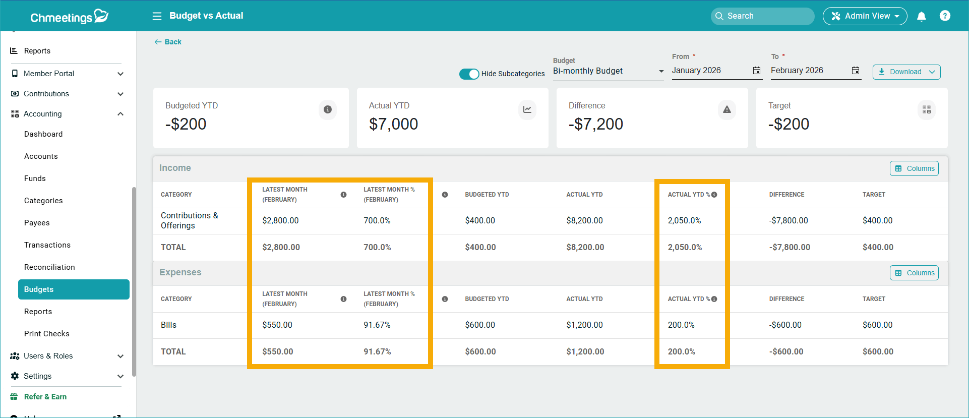Click the Target card grid icon

point(926,109)
